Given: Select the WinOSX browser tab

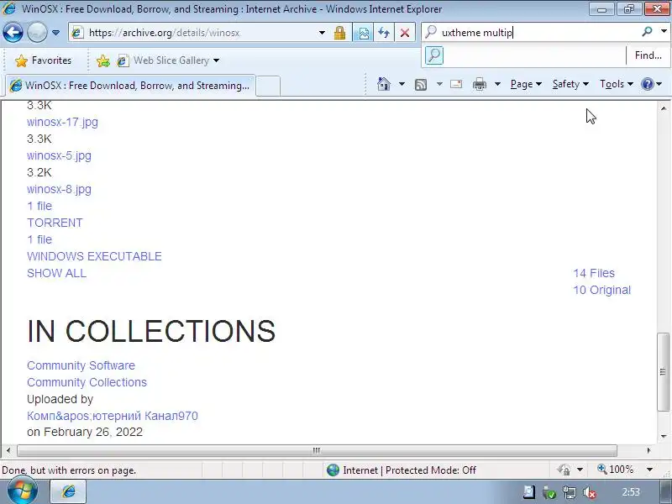Looking at the screenshot, I should tap(131, 86).
